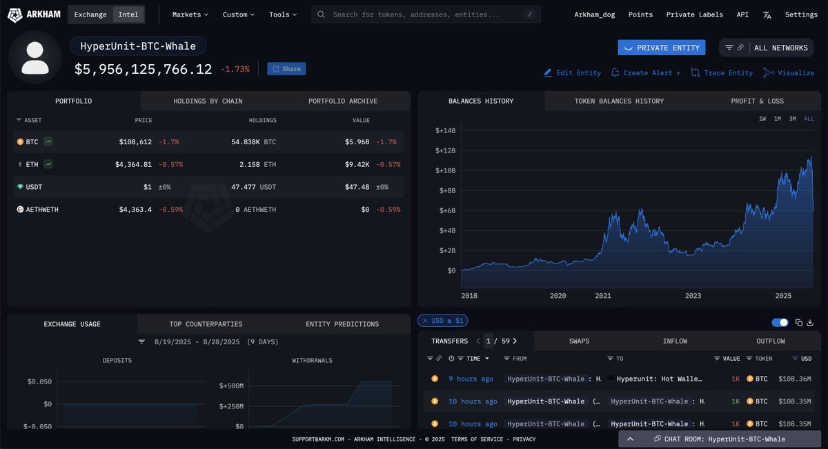Click the Visualize graph icon
Image resolution: width=828 pixels, height=449 pixels.
[x=768, y=72]
